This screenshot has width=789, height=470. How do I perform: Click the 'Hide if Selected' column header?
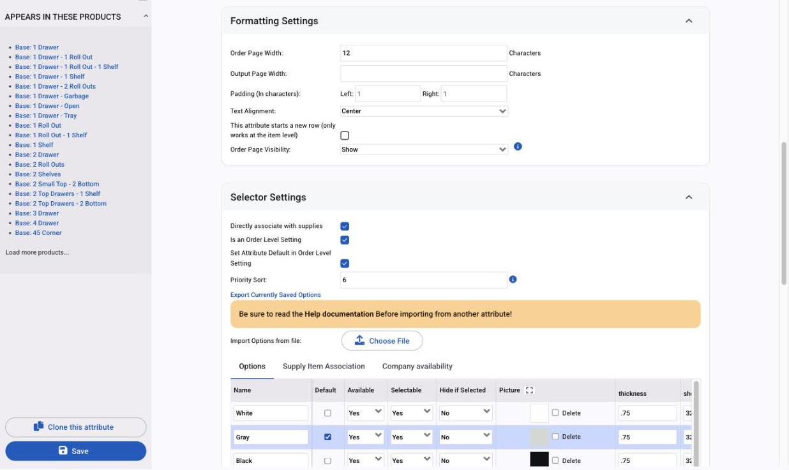[463, 390]
